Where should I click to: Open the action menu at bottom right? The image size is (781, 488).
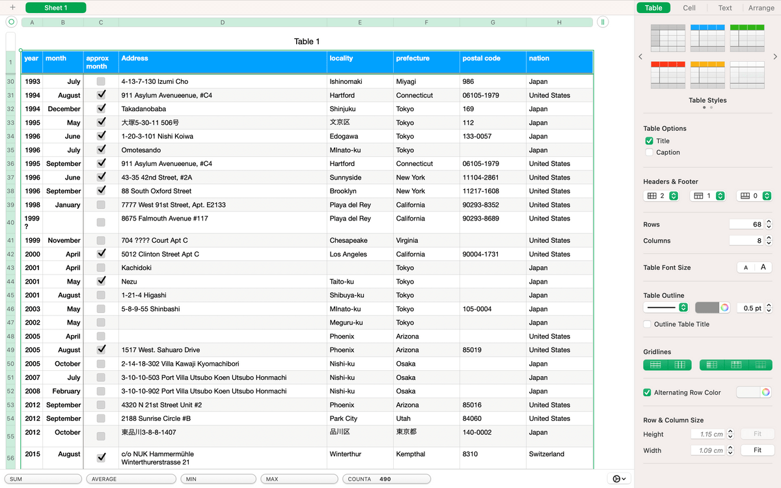pyautogui.click(x=619, y=479)
